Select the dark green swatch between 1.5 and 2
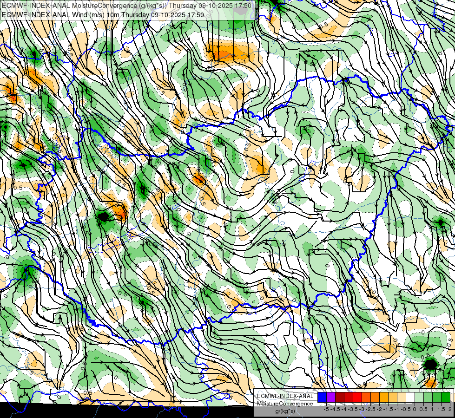The width and height of the screenshot is (455, 418). point(446,397)
